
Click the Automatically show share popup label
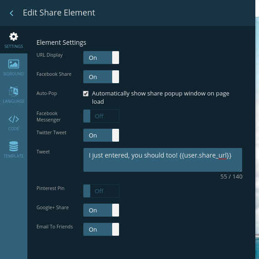(x=161, y=97)
